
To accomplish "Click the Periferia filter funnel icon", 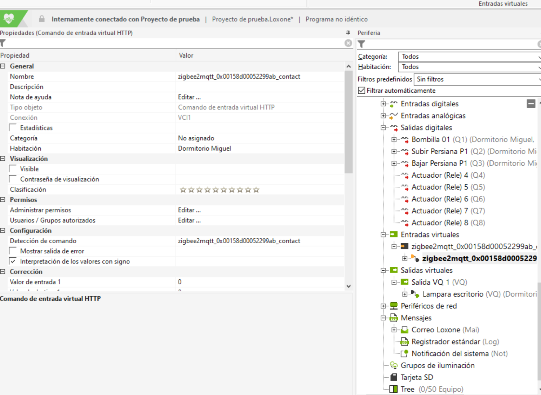I will (x=362, y=44).
